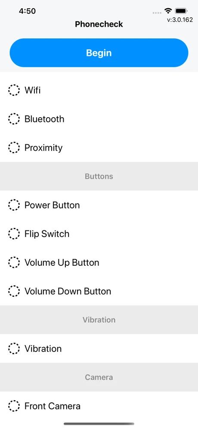Choose the Flip Switch test label
The width and height of the screenshot is (198, 429).
(x=47, y=234)
